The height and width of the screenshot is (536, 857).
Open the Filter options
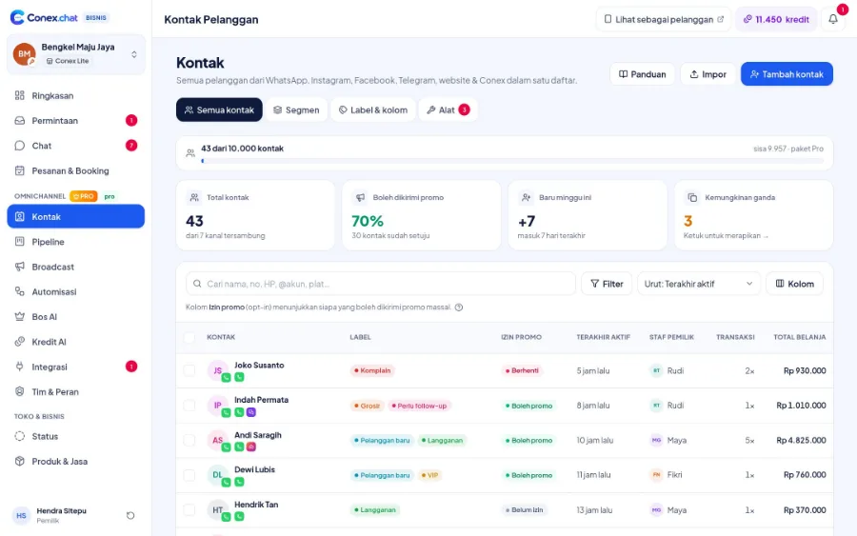(607, 284)
